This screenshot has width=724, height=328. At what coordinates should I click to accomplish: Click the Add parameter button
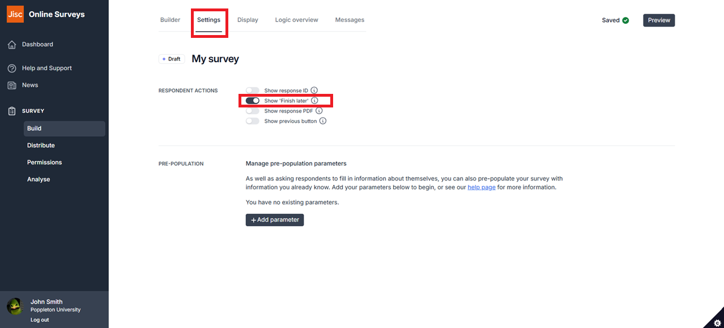[275, 220]
